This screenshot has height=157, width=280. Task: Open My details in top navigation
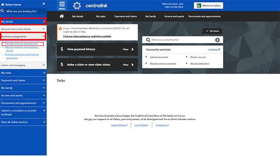point(78,16)
